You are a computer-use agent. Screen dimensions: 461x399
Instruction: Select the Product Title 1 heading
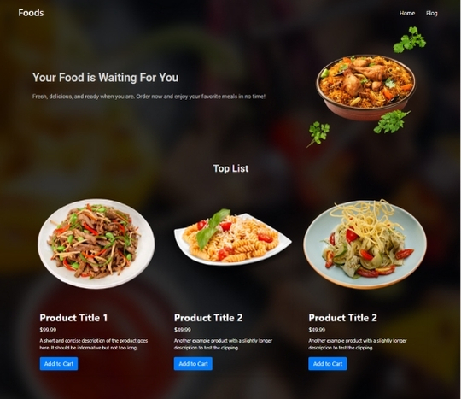coord(73,318)
